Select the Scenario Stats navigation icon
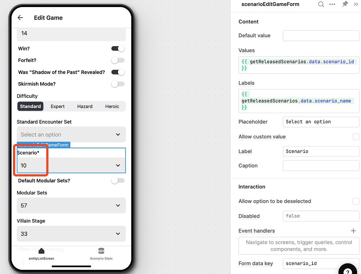The image size is (361, 274). tap(101, 251)
